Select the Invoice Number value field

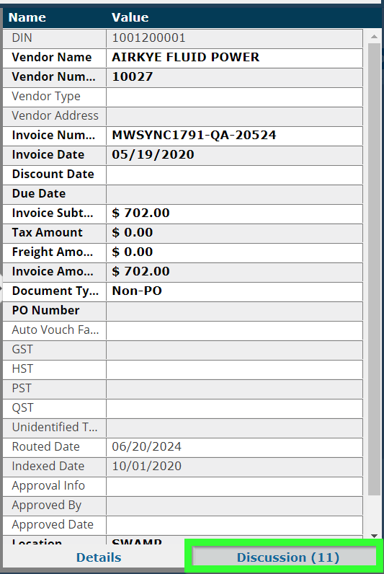234,136
